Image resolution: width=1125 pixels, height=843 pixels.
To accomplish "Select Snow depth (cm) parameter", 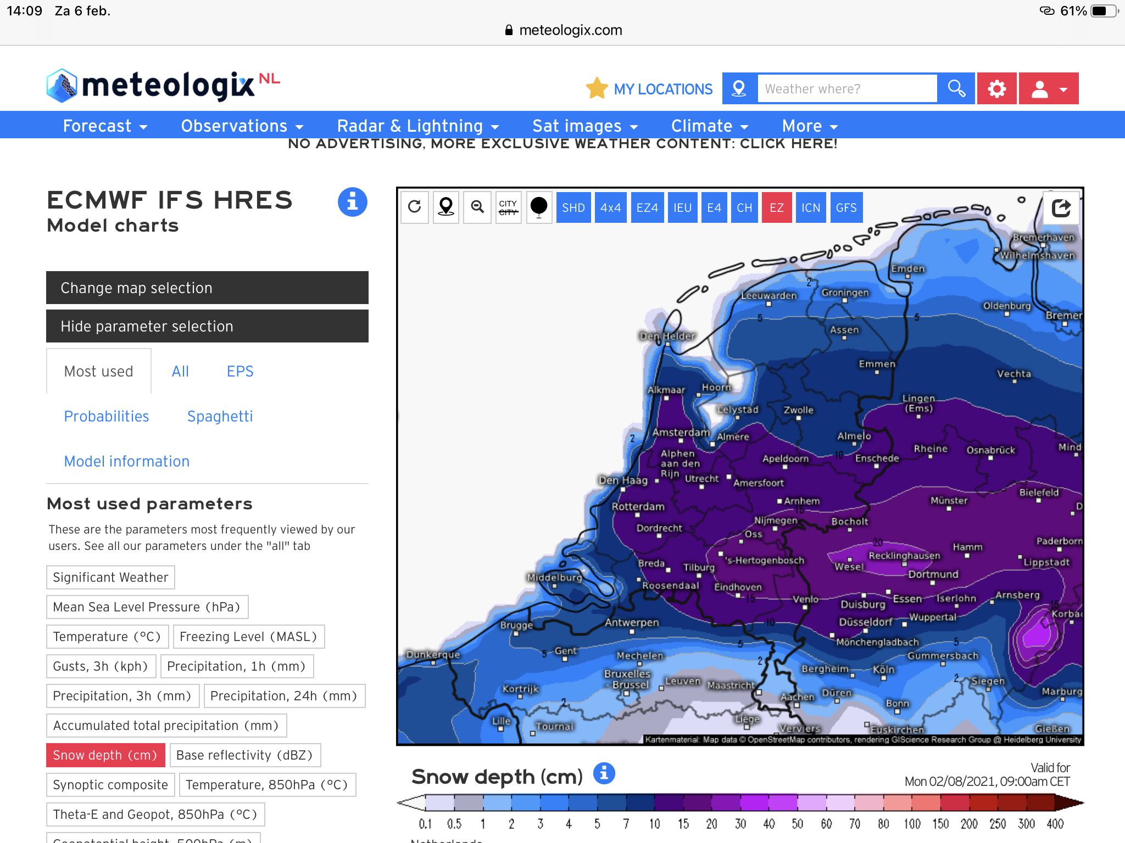I will coord(106,755).
